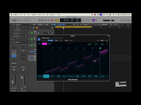Click Paste in the plugin header

coord(61,41)
